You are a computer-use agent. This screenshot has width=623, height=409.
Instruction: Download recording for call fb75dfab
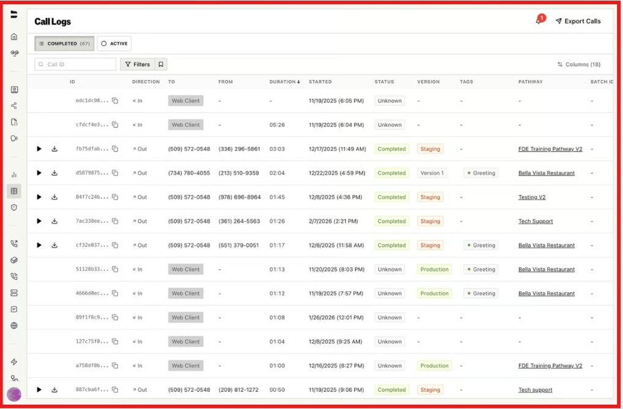pos(54,149)
